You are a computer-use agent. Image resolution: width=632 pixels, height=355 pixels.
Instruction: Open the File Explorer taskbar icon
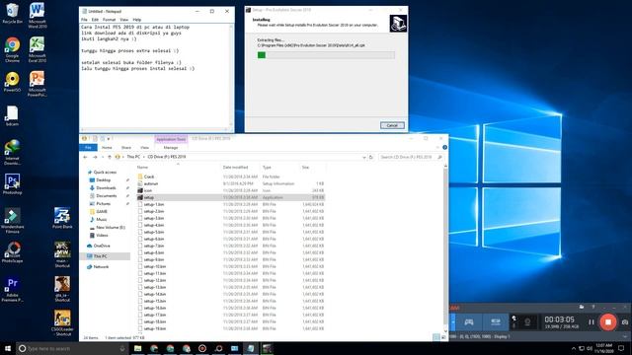coord(138,348)
